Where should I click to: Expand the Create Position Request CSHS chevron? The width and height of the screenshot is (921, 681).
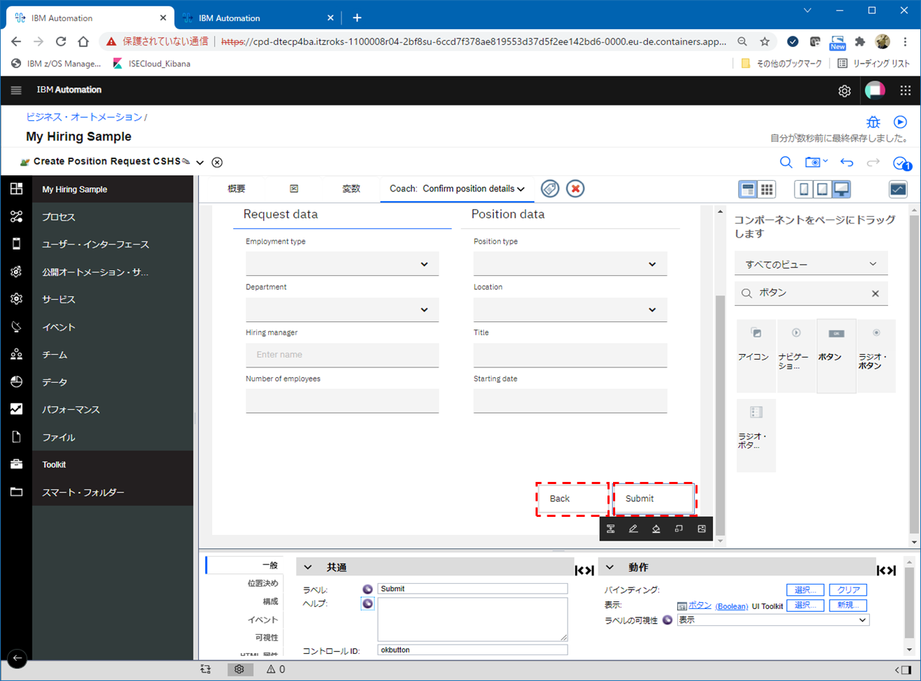click(x=200, y=163)
